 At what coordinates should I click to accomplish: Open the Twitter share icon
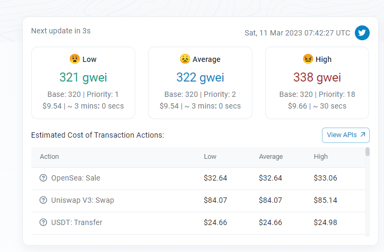362,33
